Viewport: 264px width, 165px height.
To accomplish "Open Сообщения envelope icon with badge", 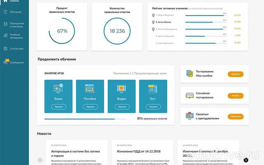I will tap(6, 62).
